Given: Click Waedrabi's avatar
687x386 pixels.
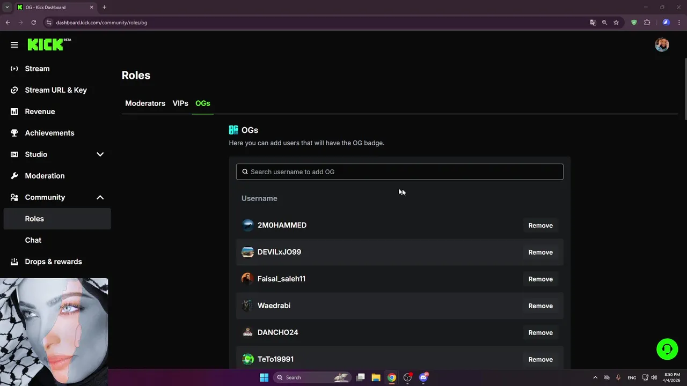Looking at the screenshot, I should coord(247,306).
